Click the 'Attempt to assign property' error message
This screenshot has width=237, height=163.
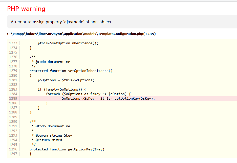tap(61, 22)
